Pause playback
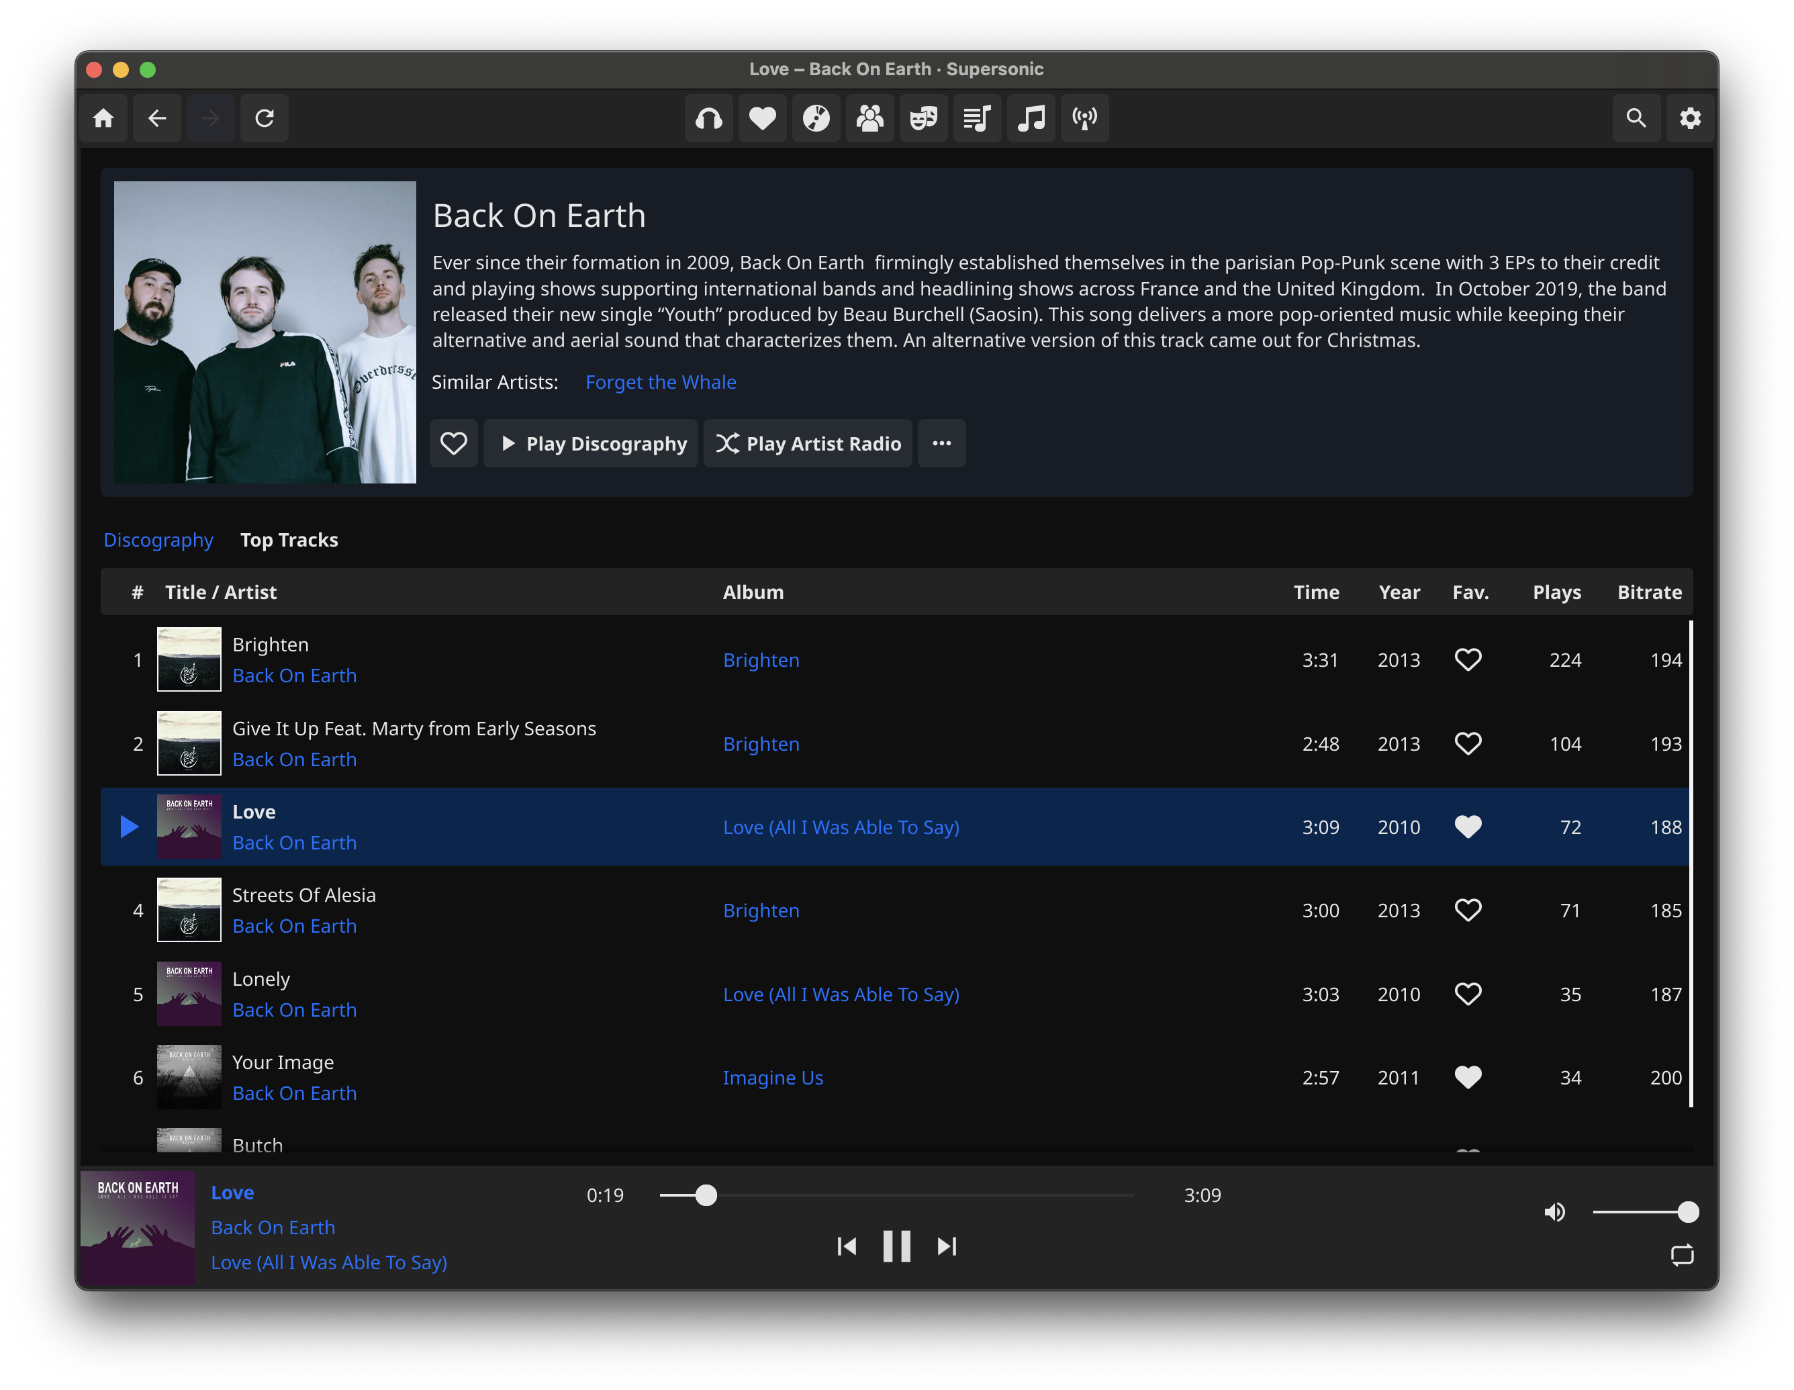 click(x=896, y=1246)
